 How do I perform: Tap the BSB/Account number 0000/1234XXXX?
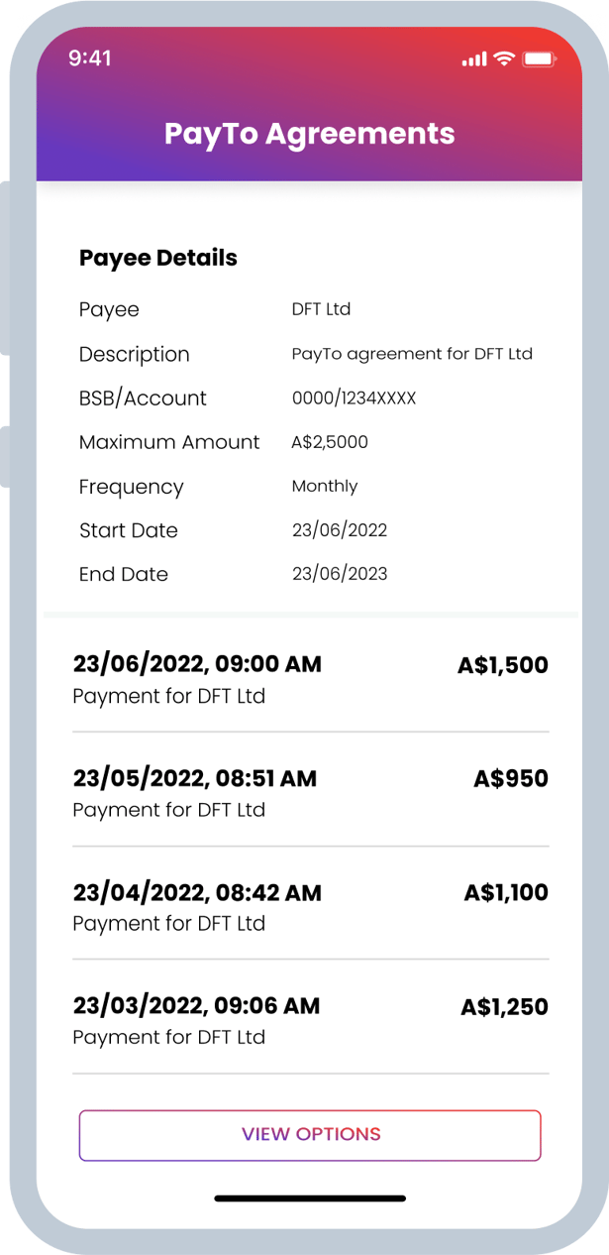coord(354,398)
